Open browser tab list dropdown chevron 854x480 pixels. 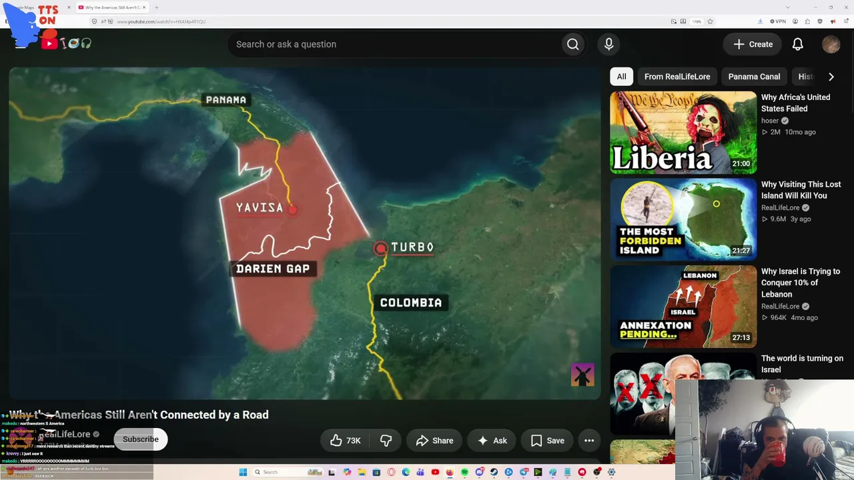[x=787, y=7]
